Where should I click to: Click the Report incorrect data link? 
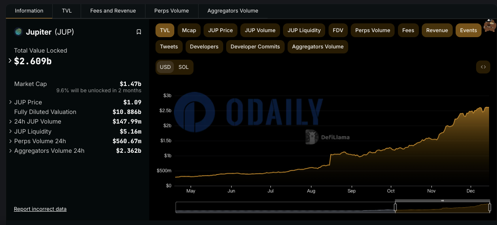pos(40,209)
